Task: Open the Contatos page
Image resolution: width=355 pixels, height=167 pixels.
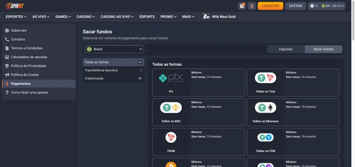Action: tap(39, 39)
